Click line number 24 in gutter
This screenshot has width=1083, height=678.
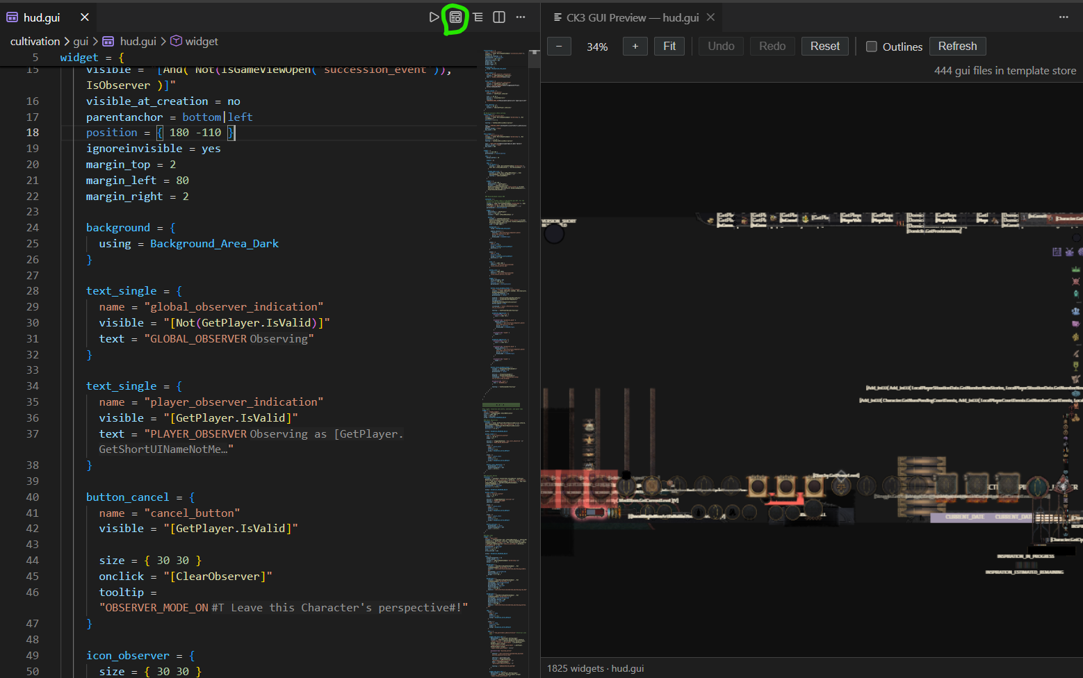[33, 228]
